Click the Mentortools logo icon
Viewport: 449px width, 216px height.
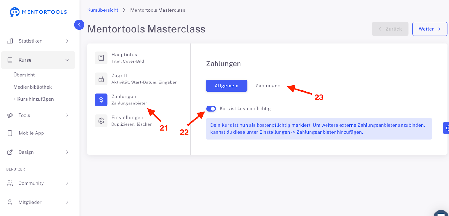pos(15,12)
